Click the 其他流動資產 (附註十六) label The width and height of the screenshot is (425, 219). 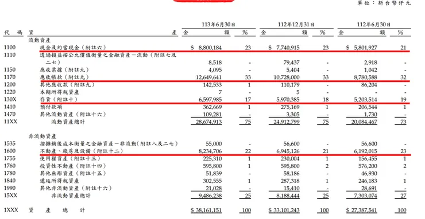73,114
